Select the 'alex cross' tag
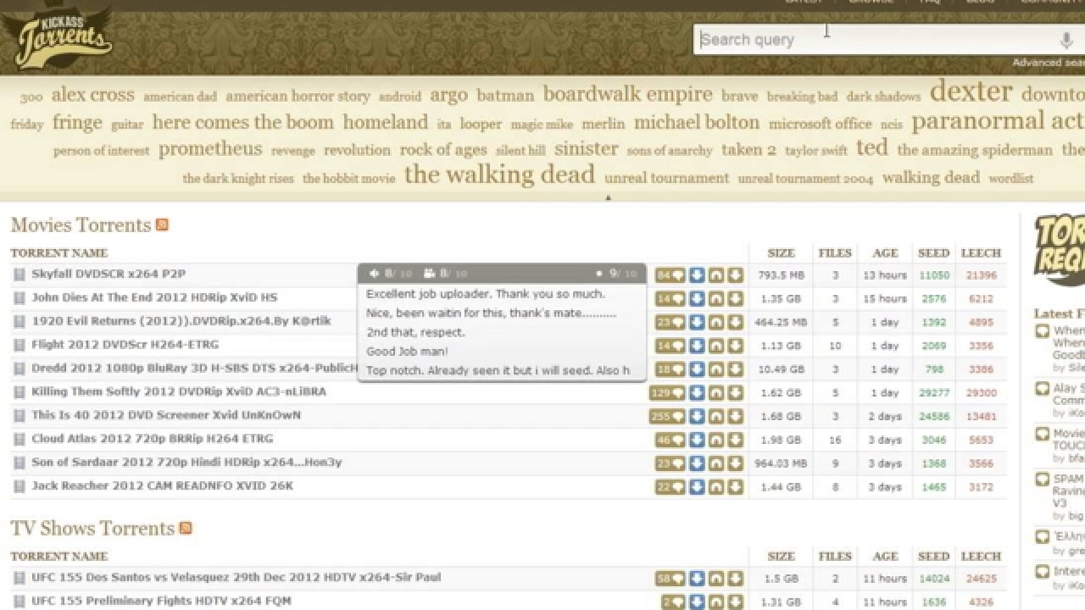This screenshot has width=1085, height=610. (93, 95)
